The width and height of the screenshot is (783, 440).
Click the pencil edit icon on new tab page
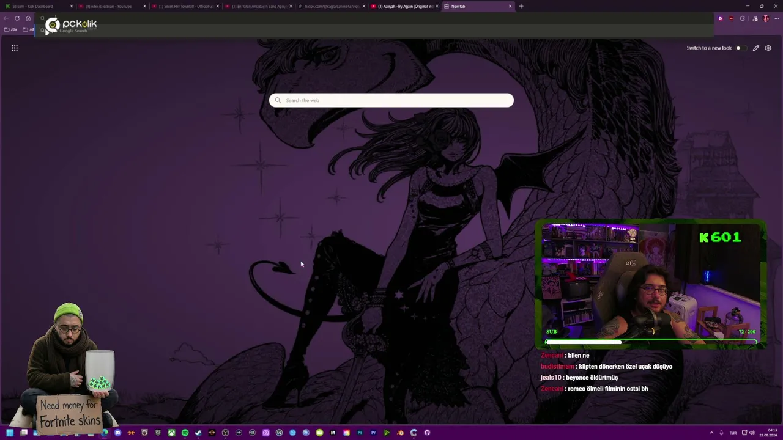coord(756,48)
